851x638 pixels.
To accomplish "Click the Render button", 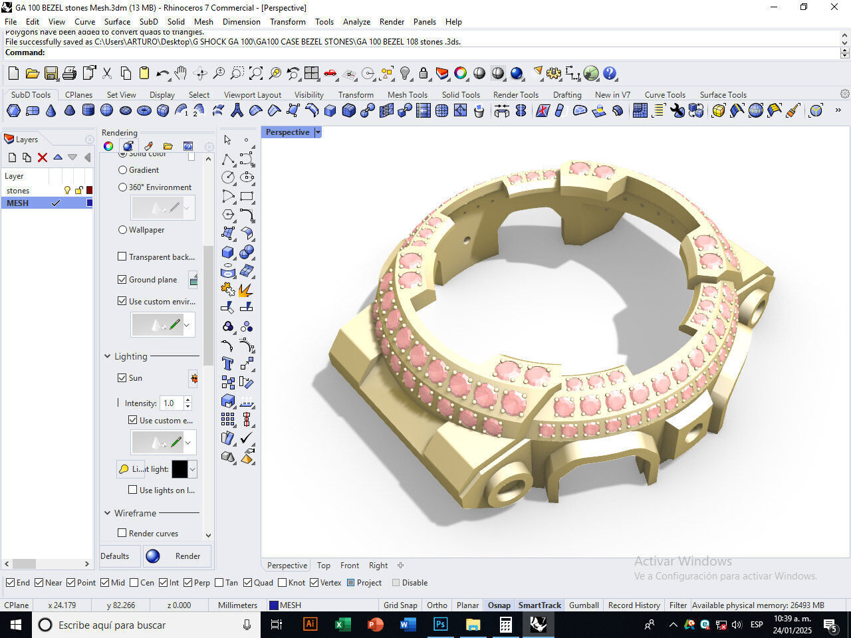I will click(178, 556).
